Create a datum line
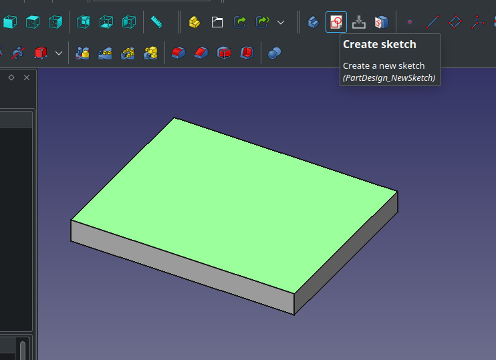Screen dimensions: 496x360 tap(432, 23)
